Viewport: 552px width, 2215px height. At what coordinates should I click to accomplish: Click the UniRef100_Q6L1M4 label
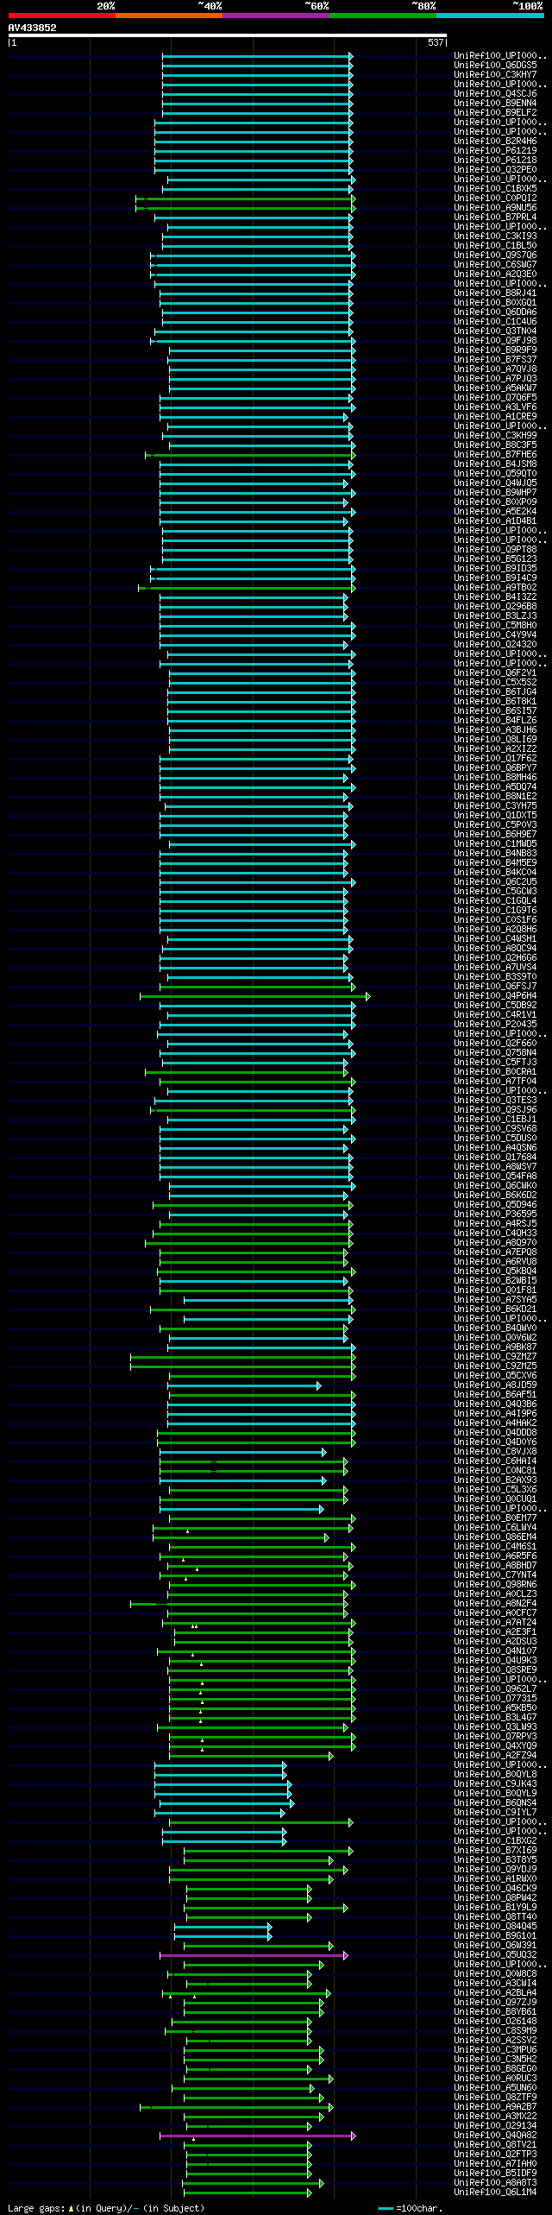click(x=495, y=2193)
